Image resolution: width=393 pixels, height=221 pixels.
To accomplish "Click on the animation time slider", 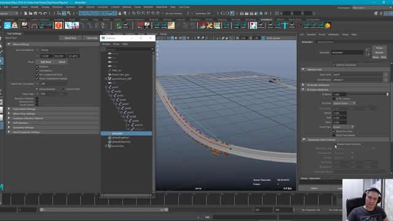I will coord(169,200).
